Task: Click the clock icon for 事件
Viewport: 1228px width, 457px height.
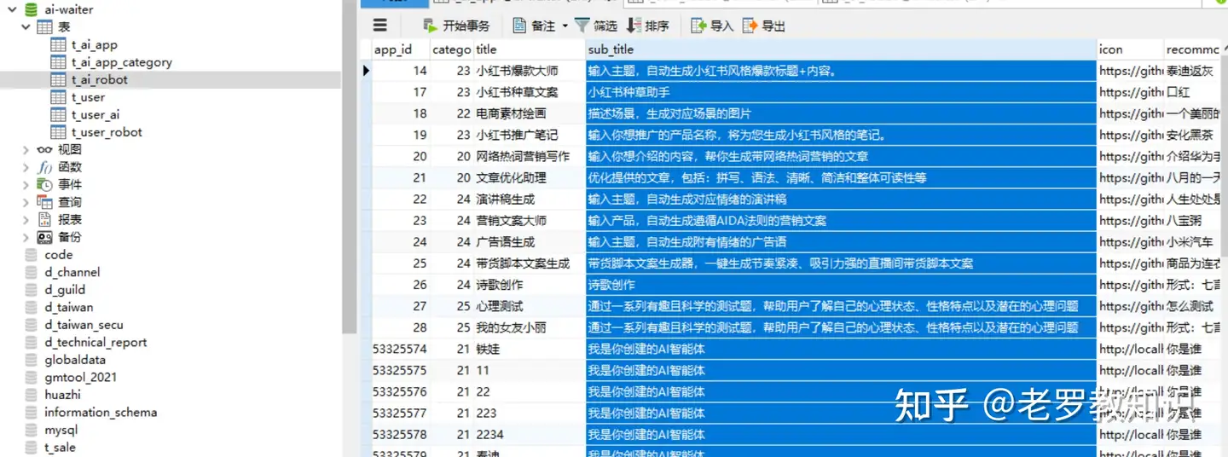Action: pos(44,184)
